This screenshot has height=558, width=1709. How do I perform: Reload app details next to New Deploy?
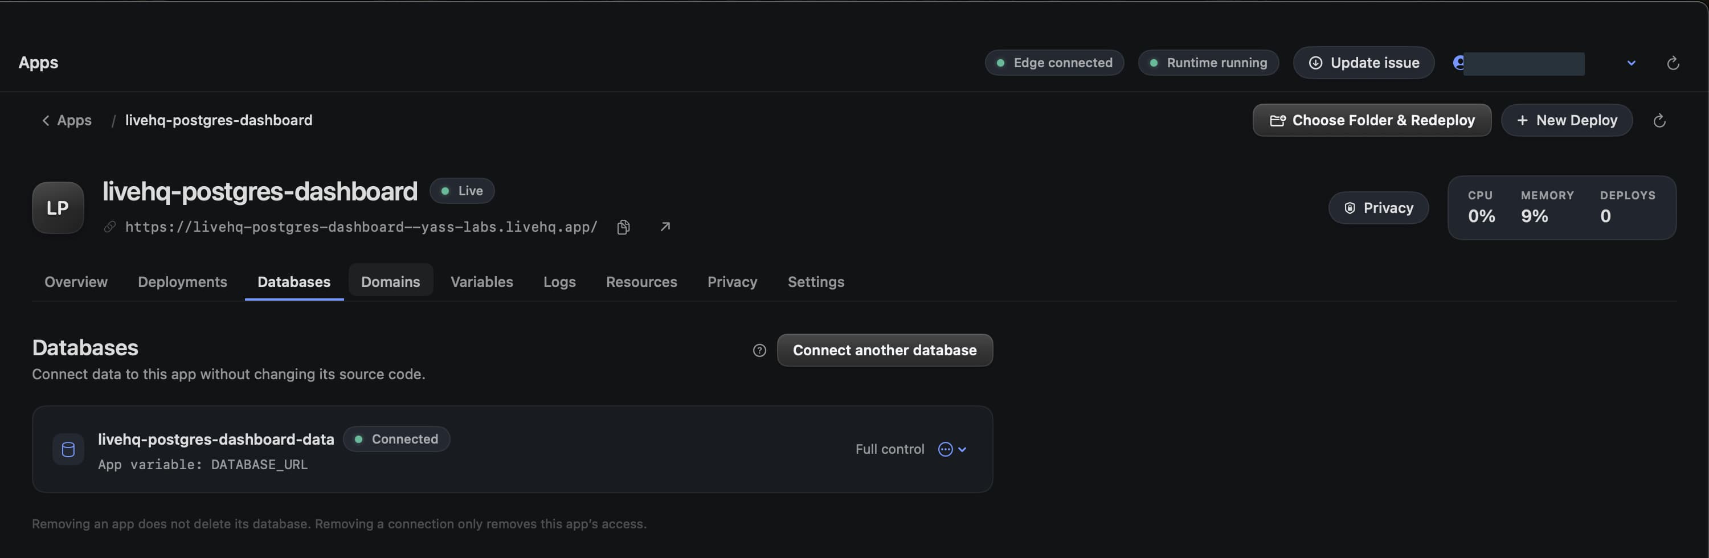pyautogui.click(x=1658, y=120)
